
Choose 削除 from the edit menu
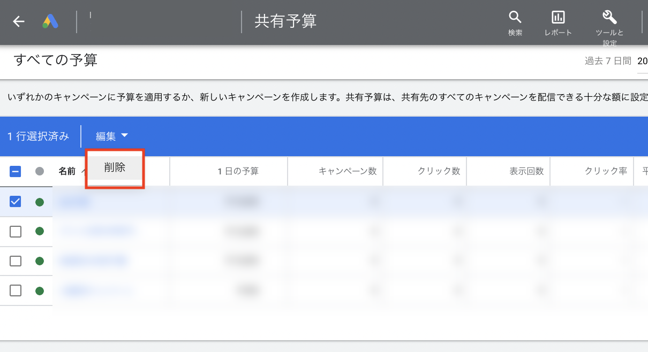(x=115, y=167)
